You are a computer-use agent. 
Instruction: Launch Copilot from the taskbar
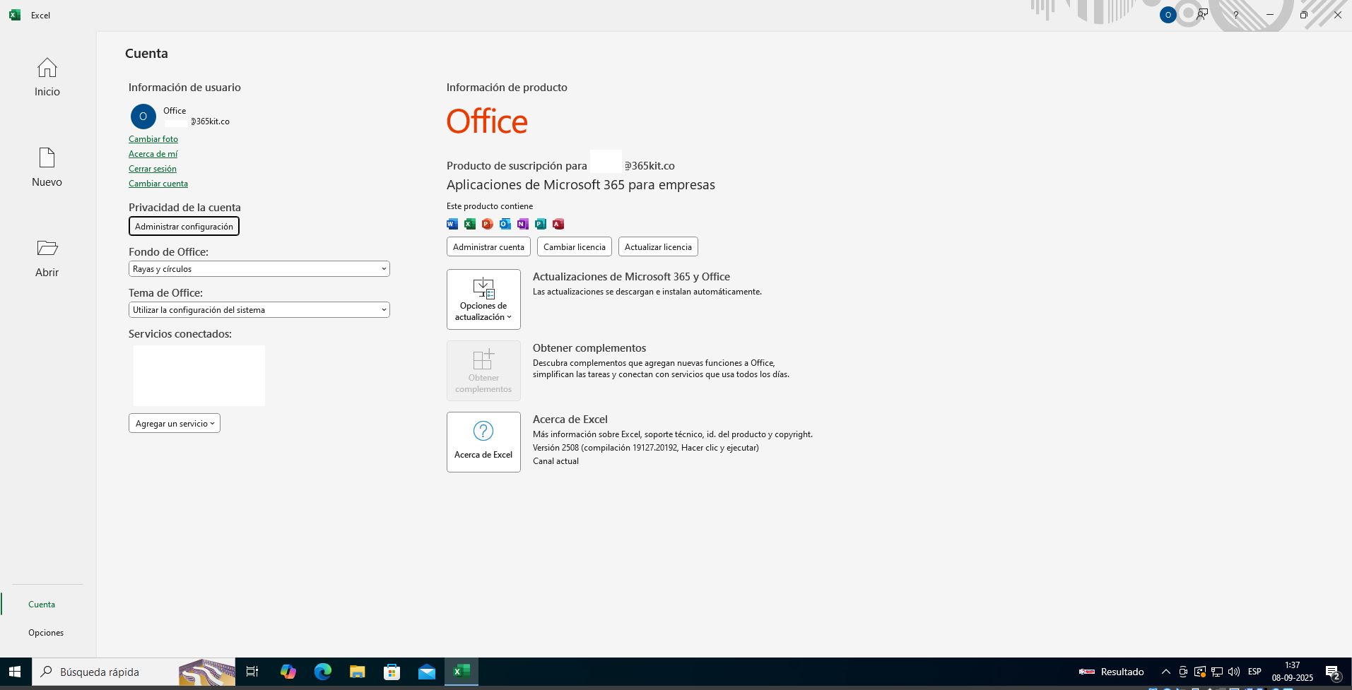coord(288,672)
